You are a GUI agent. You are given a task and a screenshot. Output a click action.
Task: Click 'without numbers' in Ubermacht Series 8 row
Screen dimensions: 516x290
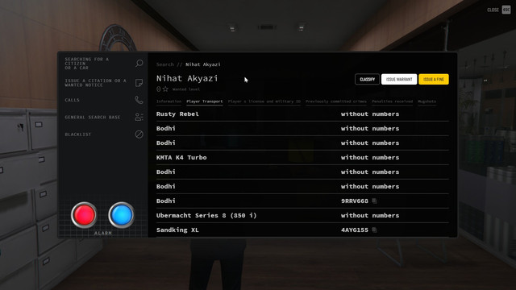370,215
